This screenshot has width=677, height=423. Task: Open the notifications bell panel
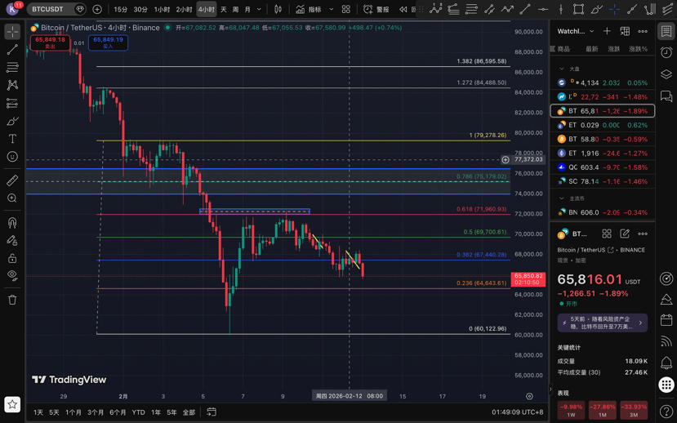[x=666, y=363]
